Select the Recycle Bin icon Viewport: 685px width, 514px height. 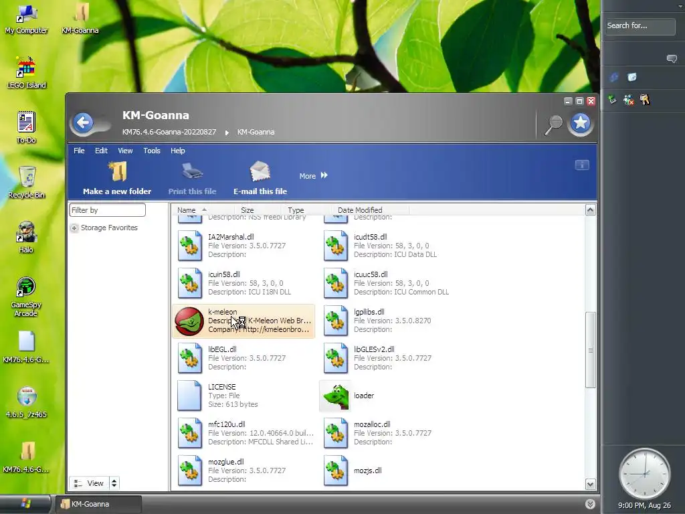tap(27, 183)
